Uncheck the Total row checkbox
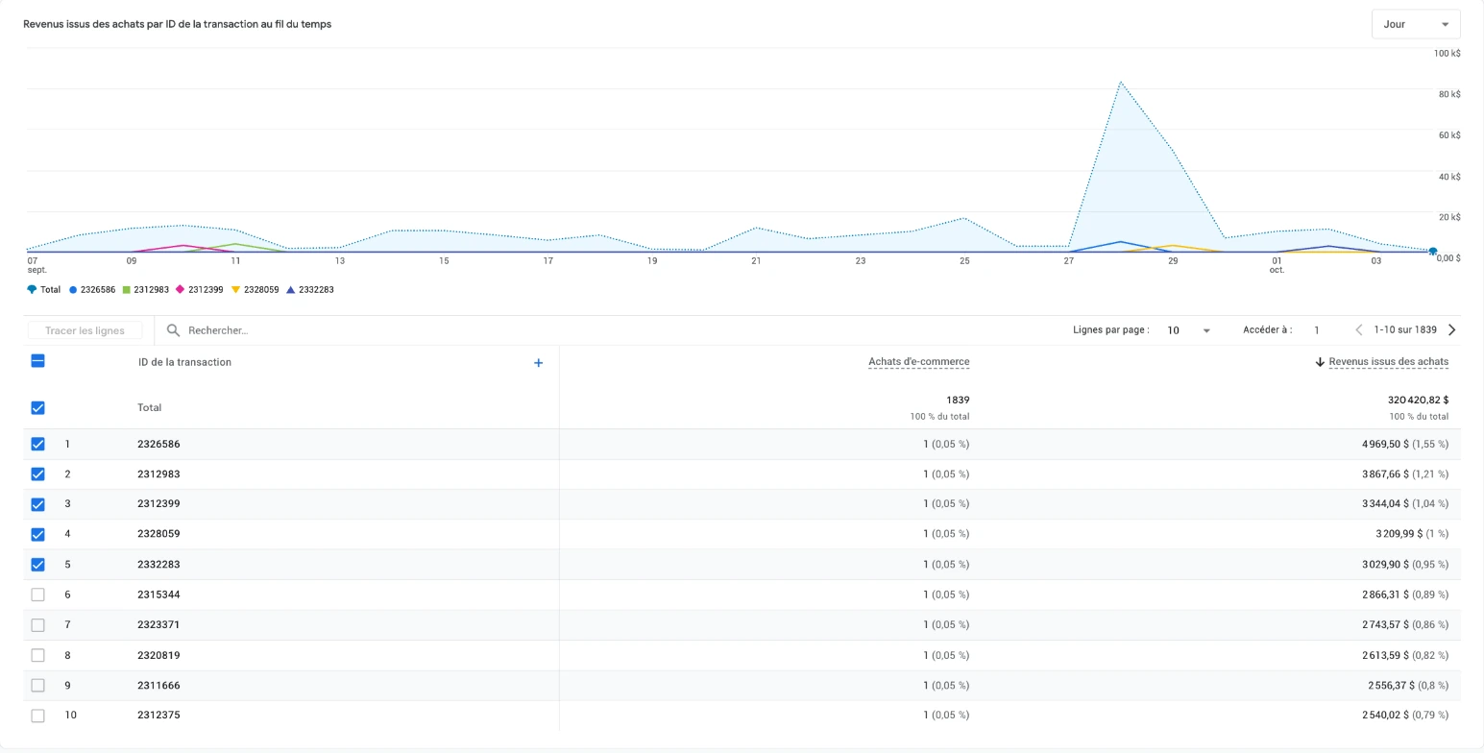 [x=38, y=407]
